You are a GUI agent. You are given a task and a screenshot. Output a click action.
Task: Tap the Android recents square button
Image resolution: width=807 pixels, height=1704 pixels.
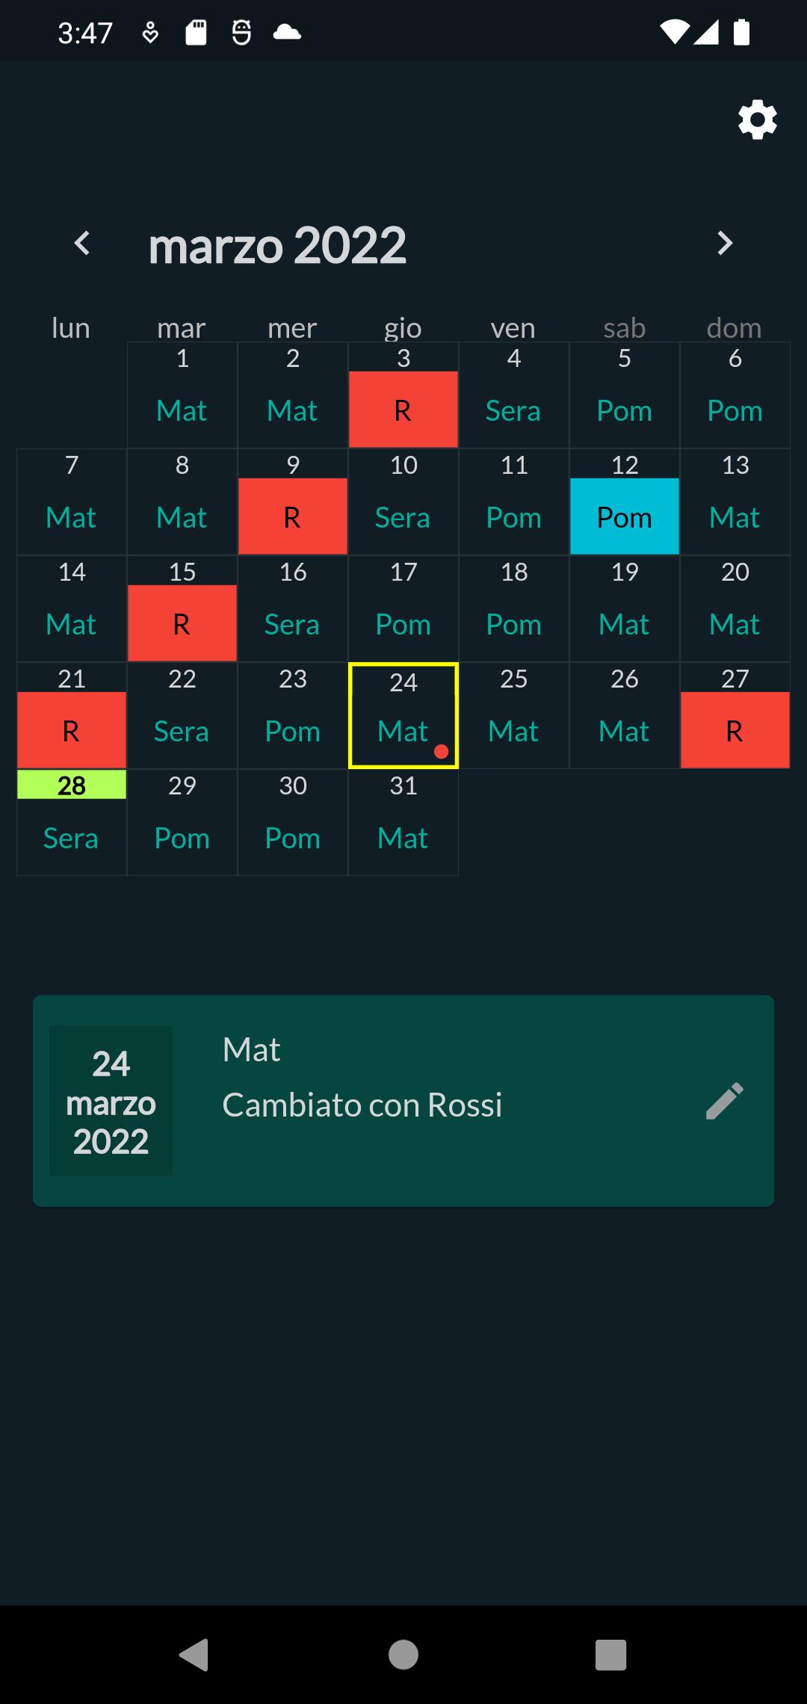tap(610, 1655)
